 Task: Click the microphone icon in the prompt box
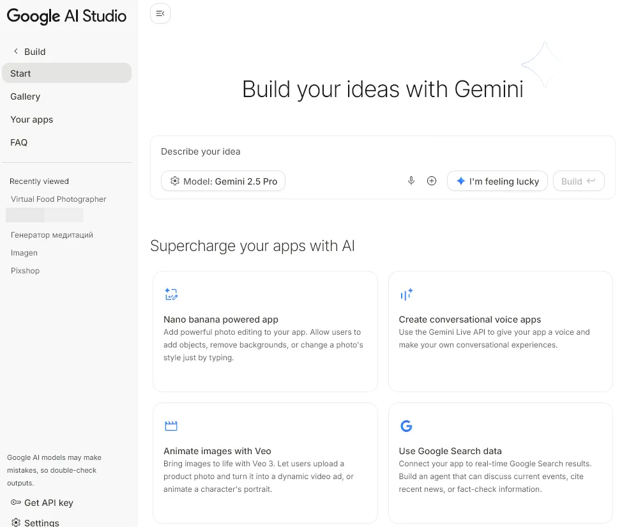pos(411,181)
